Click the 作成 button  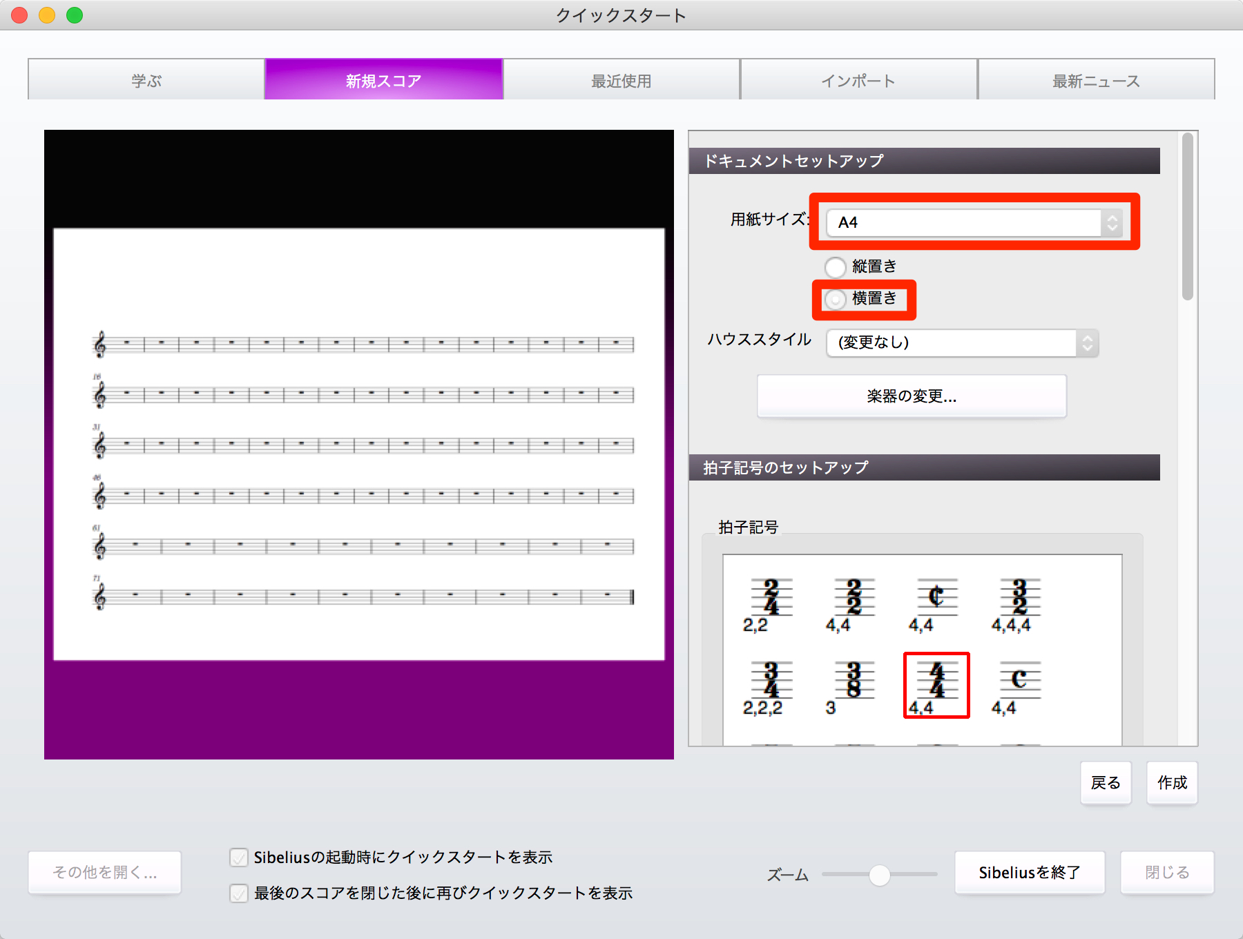[1172, 783]
